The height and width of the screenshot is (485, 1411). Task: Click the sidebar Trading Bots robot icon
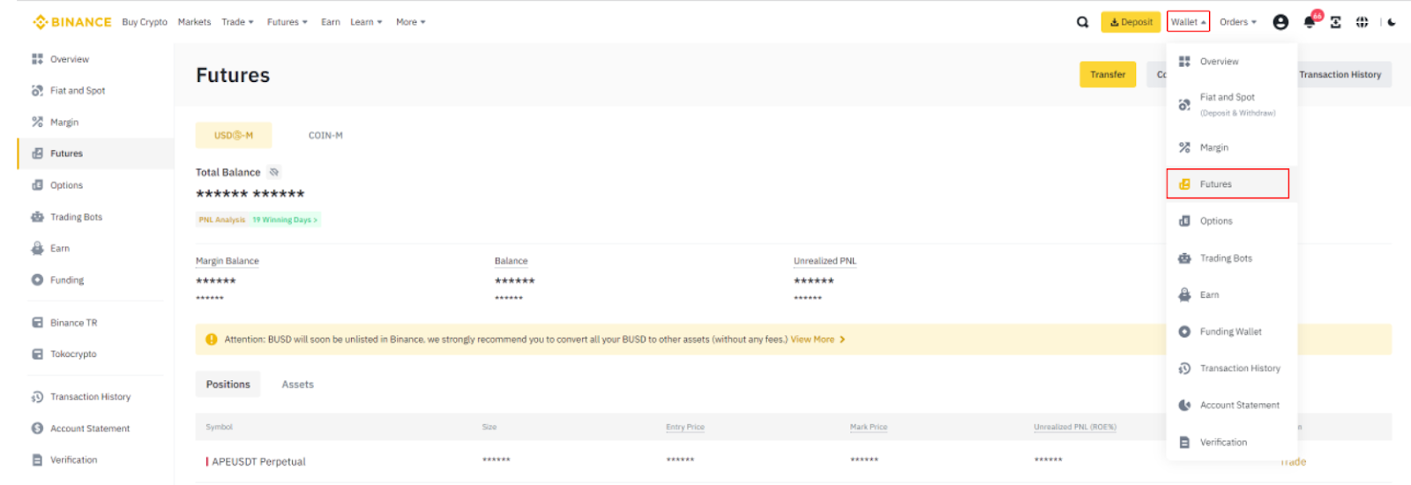point(37,217)
